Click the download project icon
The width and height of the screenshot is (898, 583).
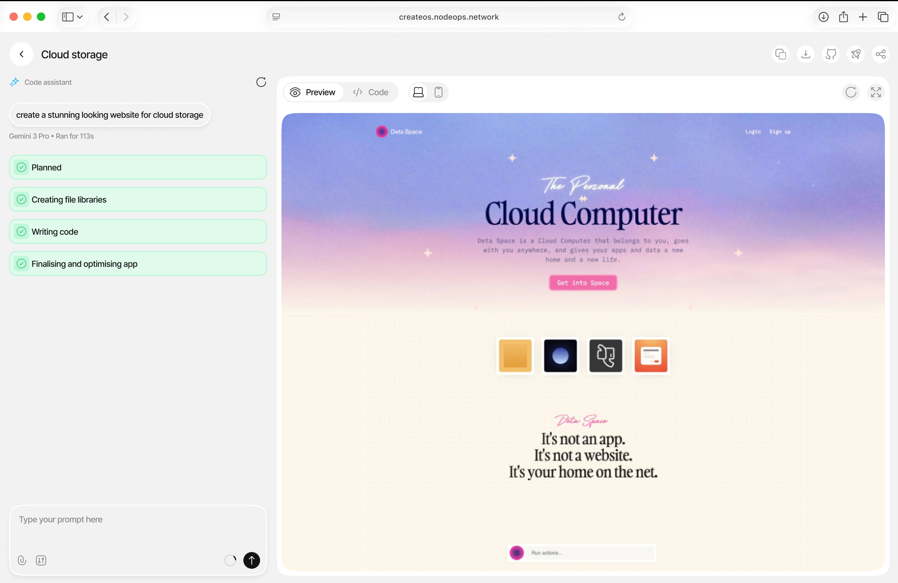point(805,54)
